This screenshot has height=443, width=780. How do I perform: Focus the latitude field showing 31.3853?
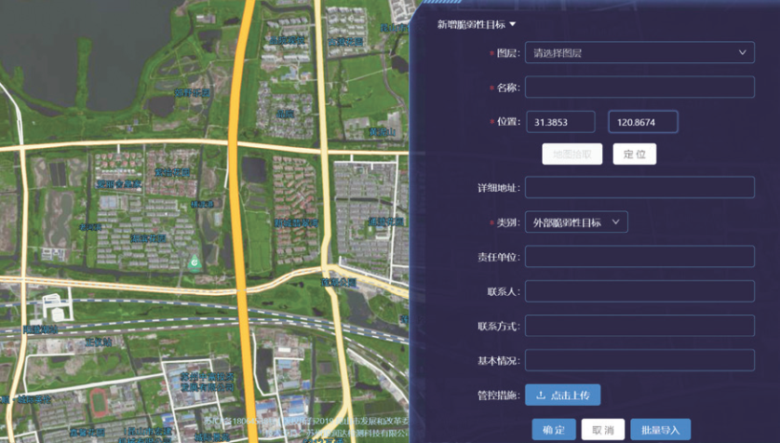(x=560, y=123)
